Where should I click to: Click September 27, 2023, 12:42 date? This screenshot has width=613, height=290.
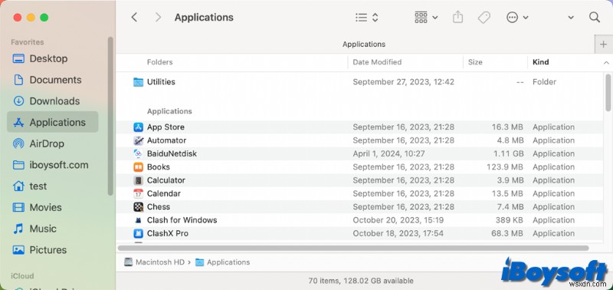(404, 82)
